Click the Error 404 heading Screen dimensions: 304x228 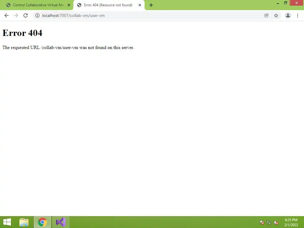(x=22, y=33)
